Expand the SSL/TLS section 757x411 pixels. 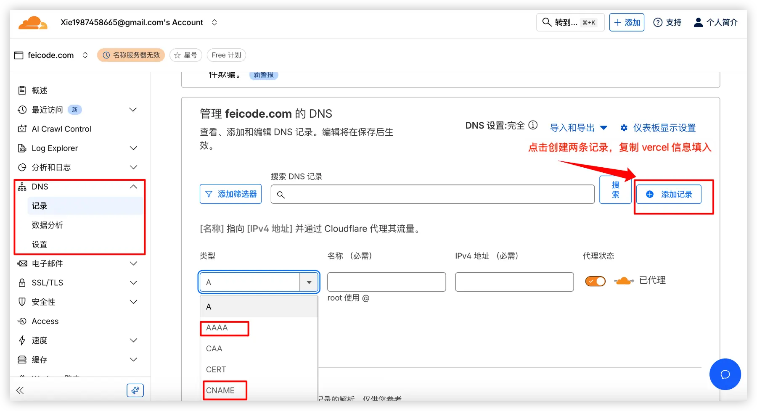pos(133,283)
